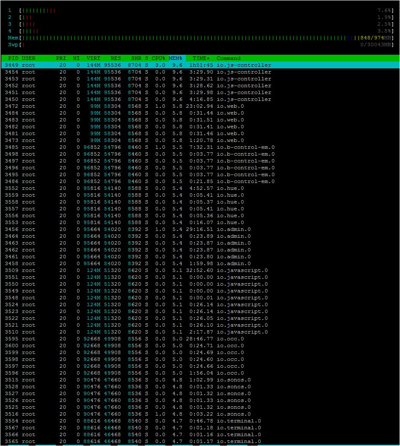Select PID 3516 io.sonos.0 row
Viewport: 400px width, 446px height.
coord(200,414)
